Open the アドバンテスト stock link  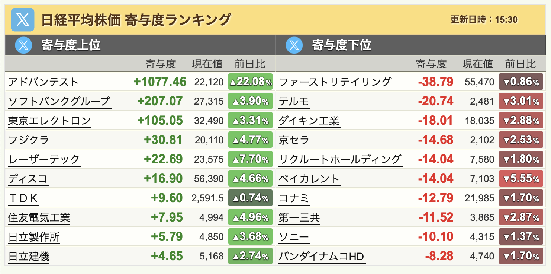tap(43, 82)
